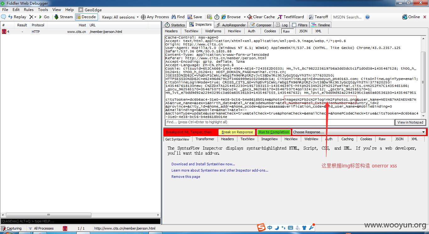
Task: Sort sessions by Result column header
Action: point(22,25)
